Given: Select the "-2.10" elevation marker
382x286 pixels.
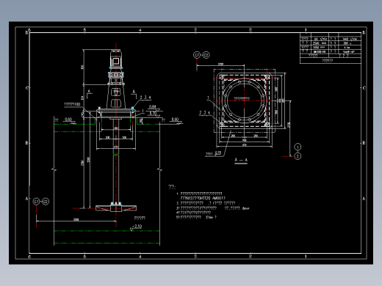Looking at the screenshot, I should pyautogui.click(x=137, y=227).
